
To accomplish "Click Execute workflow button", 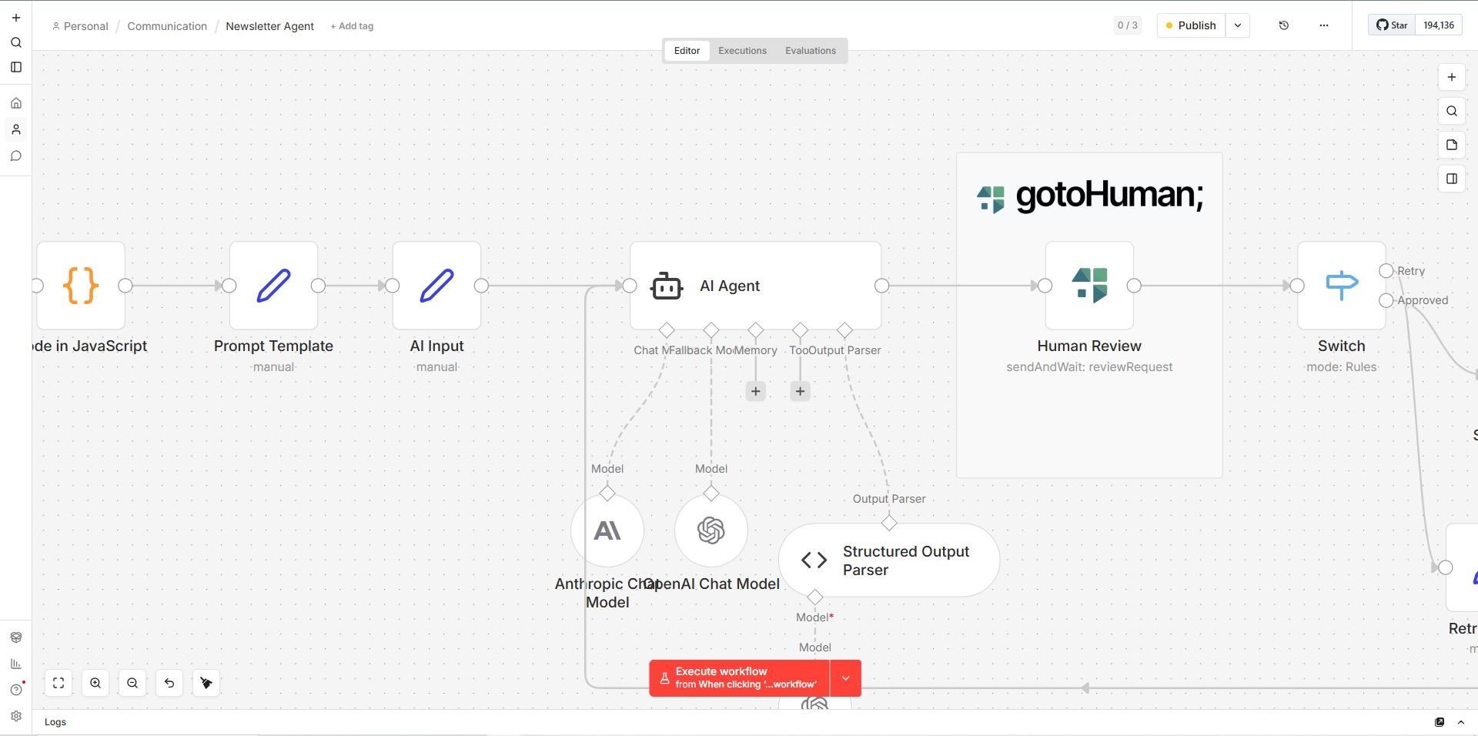I will pos(739,678).
